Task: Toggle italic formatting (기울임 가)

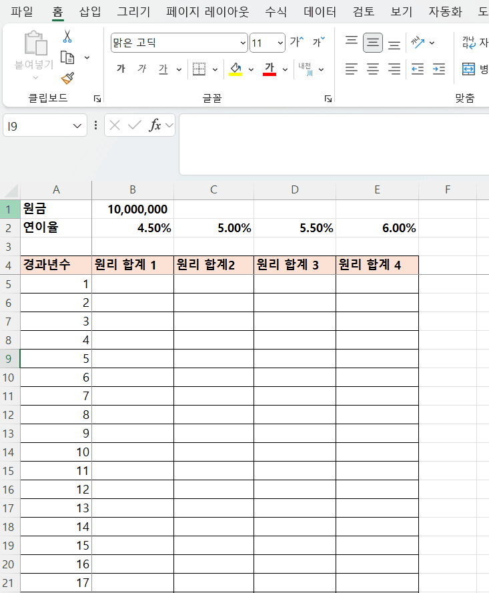Action: coord(141,69)
